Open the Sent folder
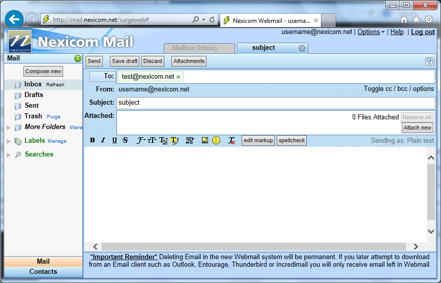This screenshot has height=283, width=441. [x=32, y=105]
